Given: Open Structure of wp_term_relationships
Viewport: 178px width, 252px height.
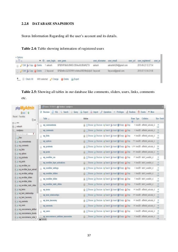Looking at the screenshot, I should click(98, 195).
